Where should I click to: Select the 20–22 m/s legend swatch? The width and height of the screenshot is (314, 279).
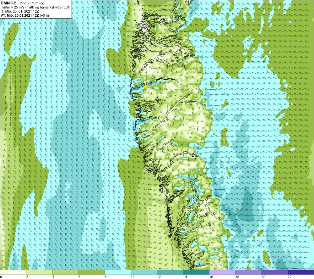274,272
